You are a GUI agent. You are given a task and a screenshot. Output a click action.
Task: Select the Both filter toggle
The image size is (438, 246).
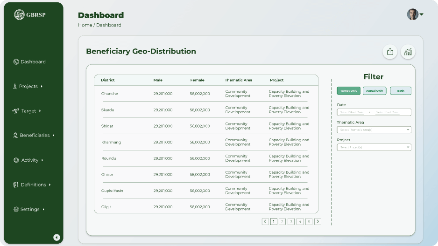[x=401, y=91]
